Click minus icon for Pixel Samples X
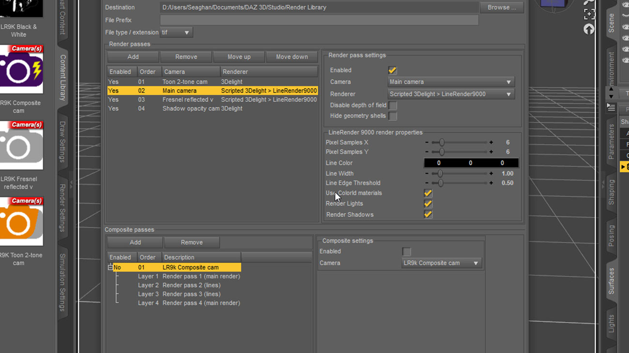The image size is (629, 353). 427,142
